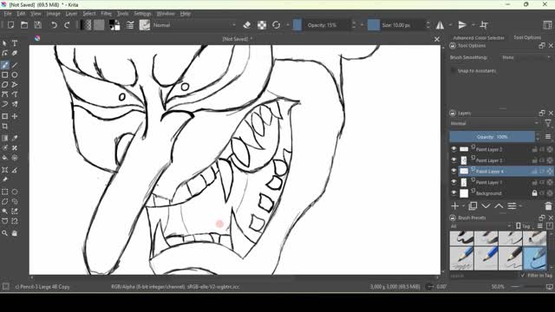This screenshot has height=312, width=555.
Task: Select the Rectangular Selection tool
Action: tap(4, 192)
